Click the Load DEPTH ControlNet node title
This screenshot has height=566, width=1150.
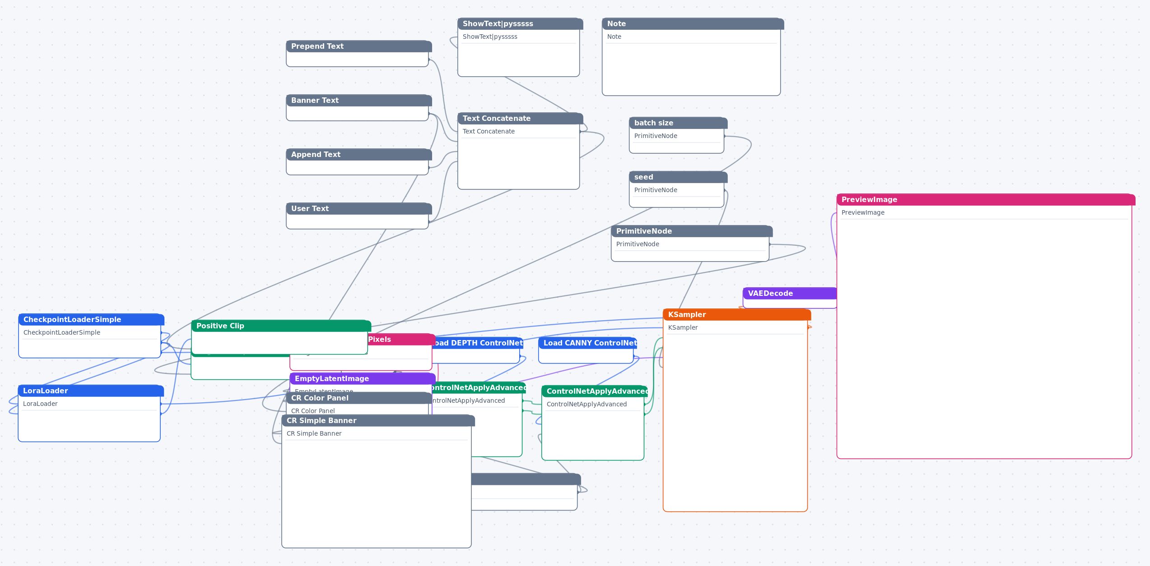coord(478,343)
